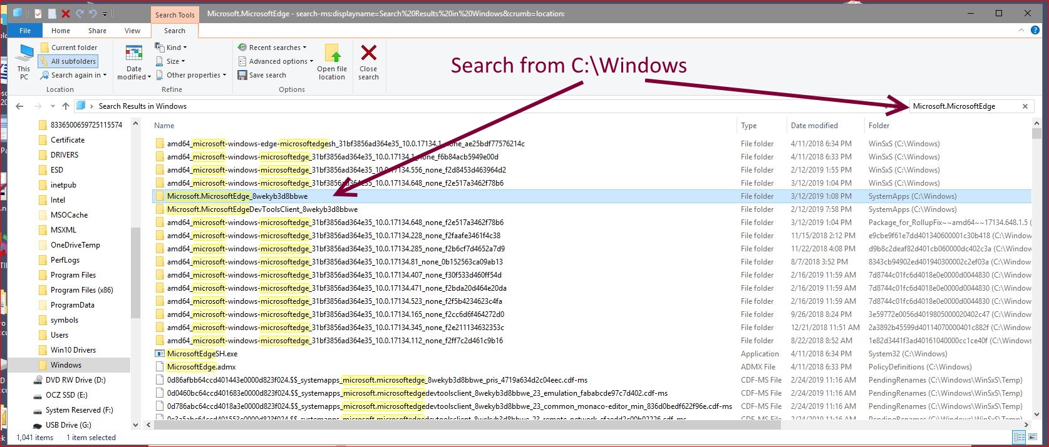The width and height of the screenshot is (1049, 447).
Task: Select the Windows folder in the tree
Action: click(x=66, y=365)
